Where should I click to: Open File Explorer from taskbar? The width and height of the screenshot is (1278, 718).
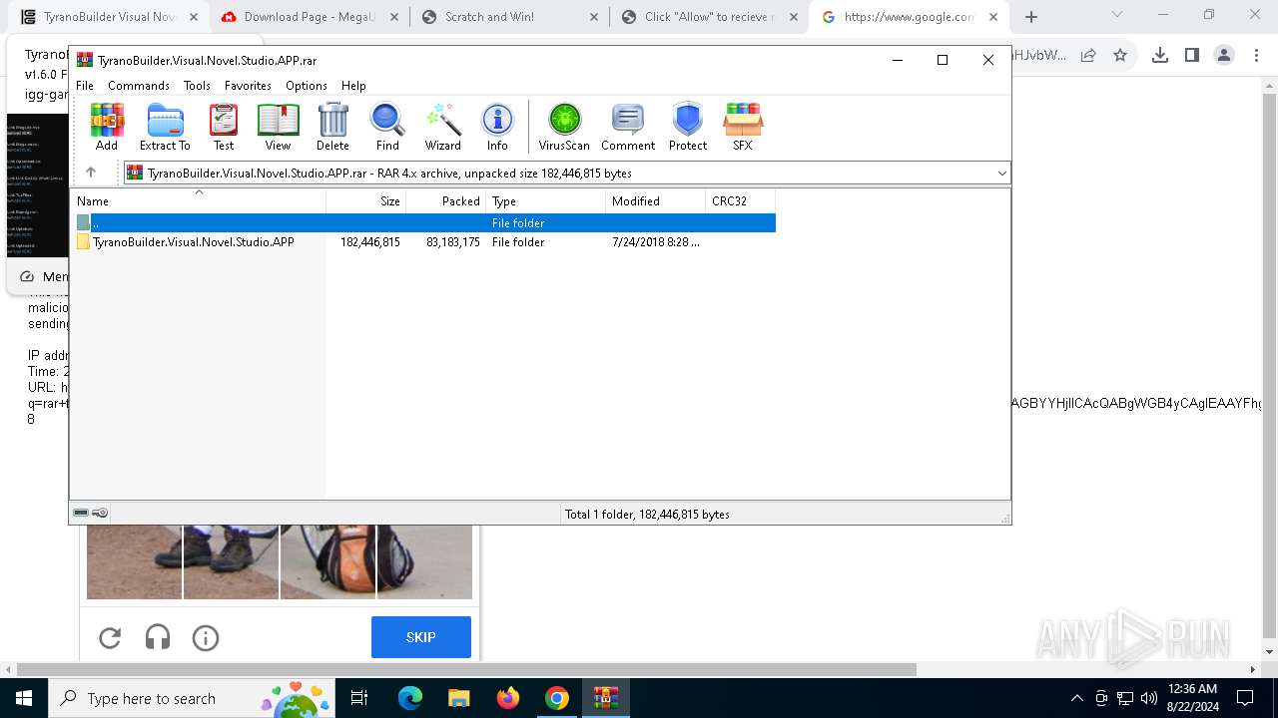tap(459, 698)
